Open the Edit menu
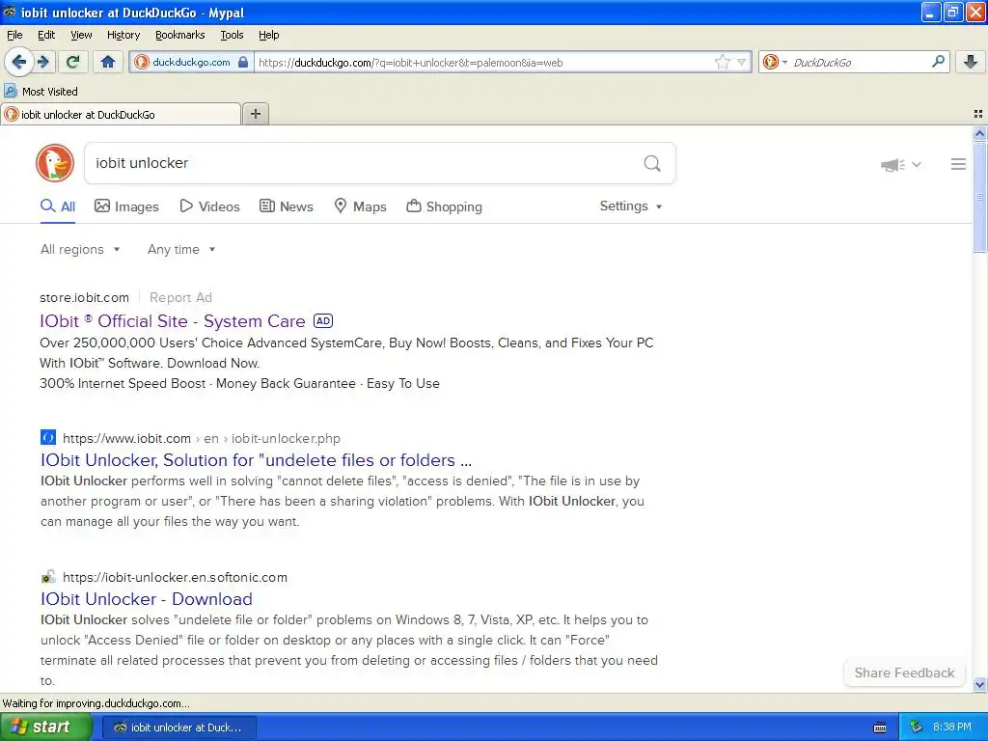 pos(46,35)
